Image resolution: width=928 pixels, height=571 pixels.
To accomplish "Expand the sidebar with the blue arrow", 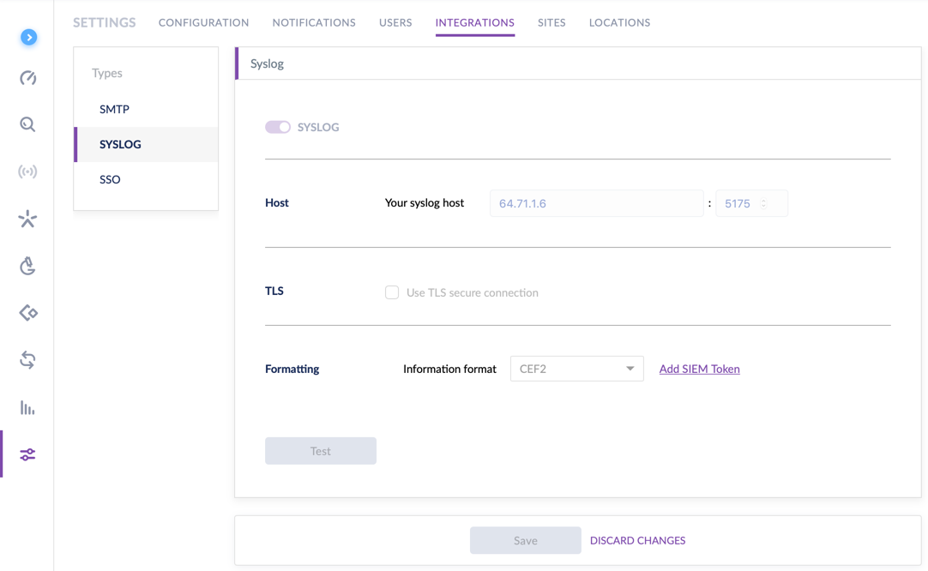I will (28, 37).
